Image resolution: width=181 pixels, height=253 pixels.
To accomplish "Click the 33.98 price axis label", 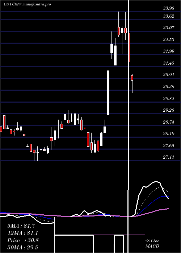I will point(169,8).
